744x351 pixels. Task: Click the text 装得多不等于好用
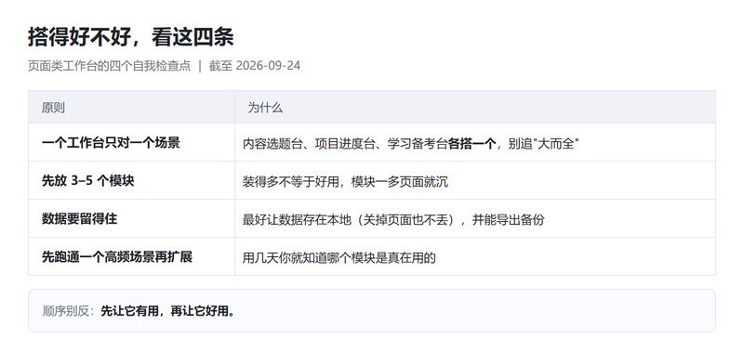pos(291,182)
